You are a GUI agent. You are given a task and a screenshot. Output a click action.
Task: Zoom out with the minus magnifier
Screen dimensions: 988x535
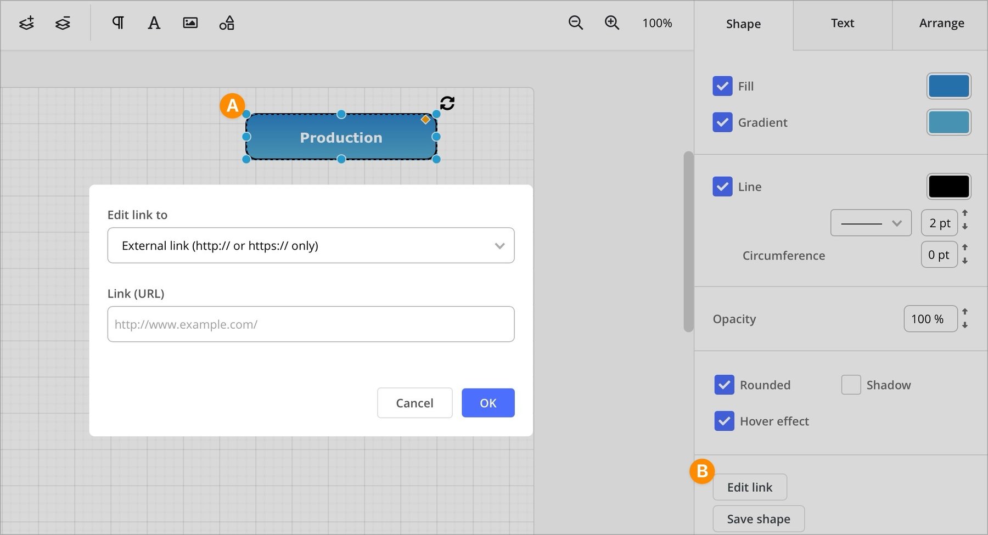click(576, 22)
